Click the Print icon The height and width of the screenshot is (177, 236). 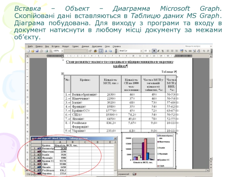tap(47, 51)
